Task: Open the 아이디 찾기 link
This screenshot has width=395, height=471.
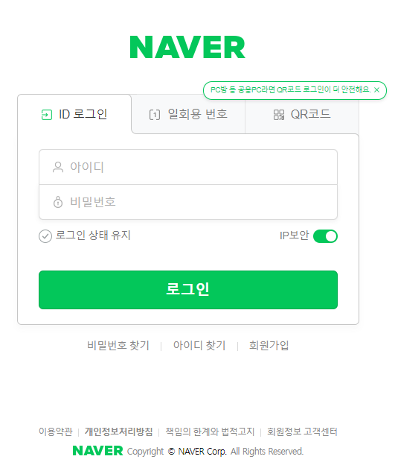Action: pyautogui.click(x=199, y=346)
